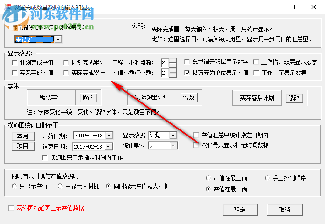This screenshot has height=224, width=325.
Task: Choose 同时显示产值及人材机 radio button
Action: (x=108, y=186)
